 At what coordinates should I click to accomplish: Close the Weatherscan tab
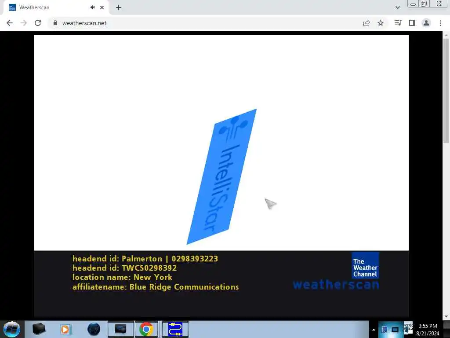pyautogui.click(x=102, y=7)
